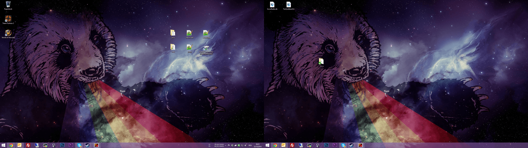
Task: Open the volume speaker icon in the tray
Action: coord(245,145)
